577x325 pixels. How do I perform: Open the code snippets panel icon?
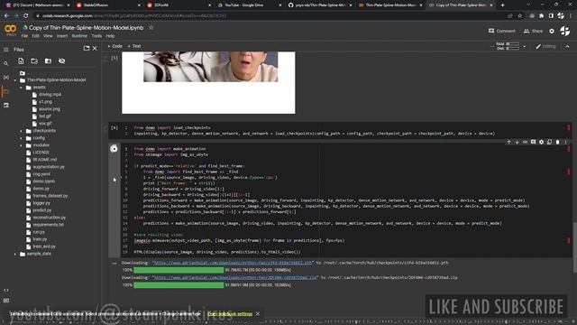tap(6, 291)
